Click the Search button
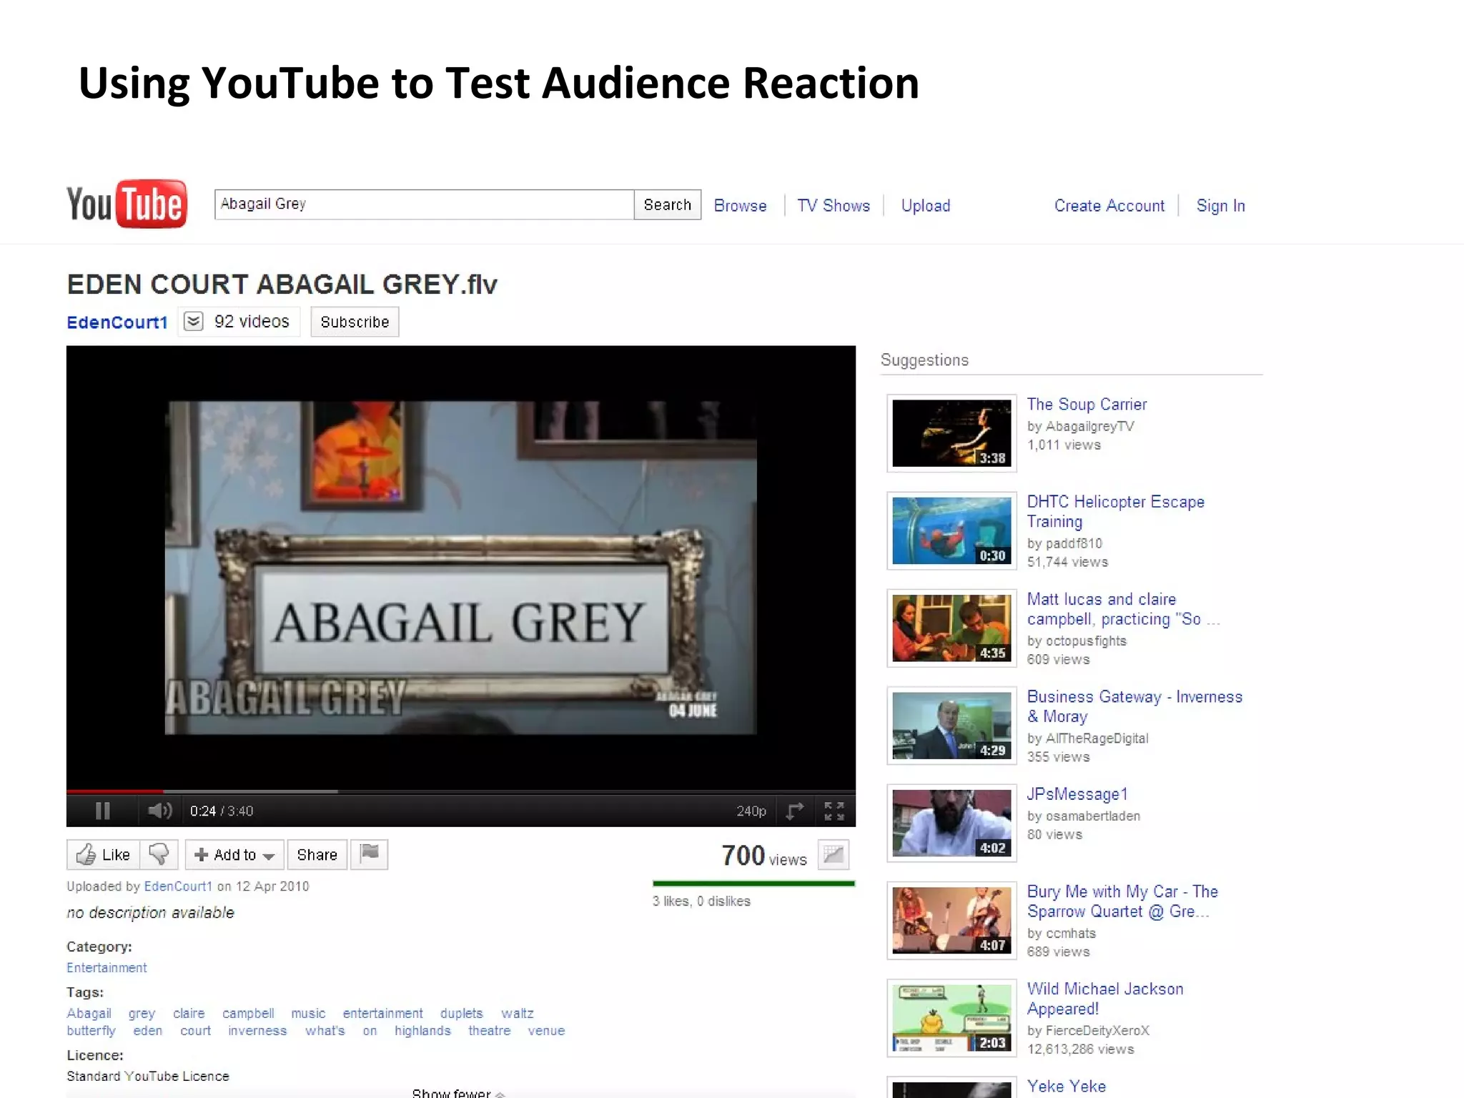1464x1098 pixels. (x=667, y=204)
